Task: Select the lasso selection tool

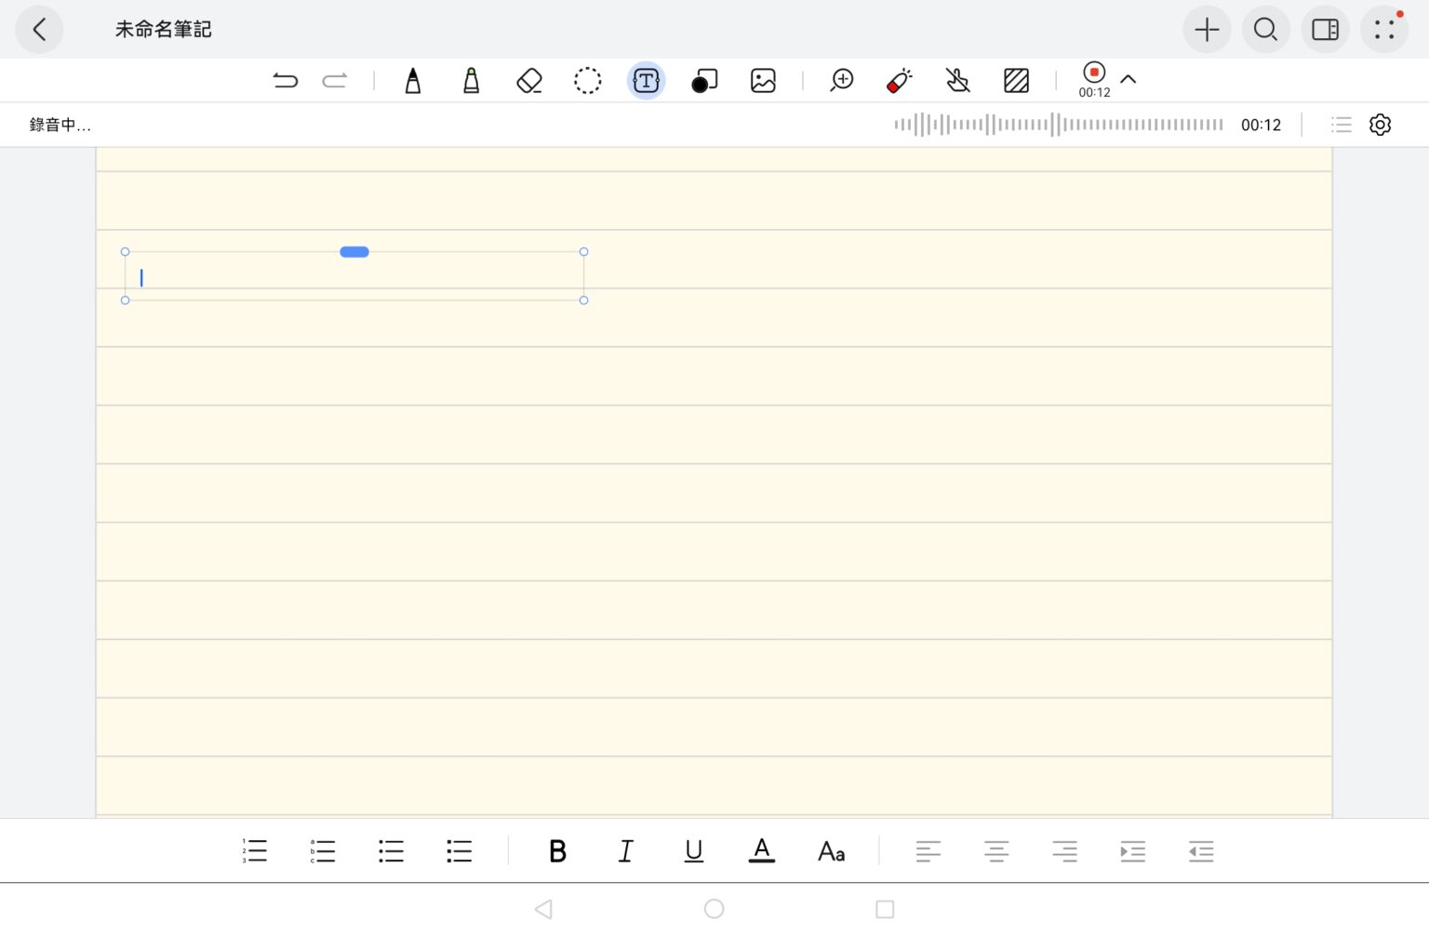Action: [587, 81]
